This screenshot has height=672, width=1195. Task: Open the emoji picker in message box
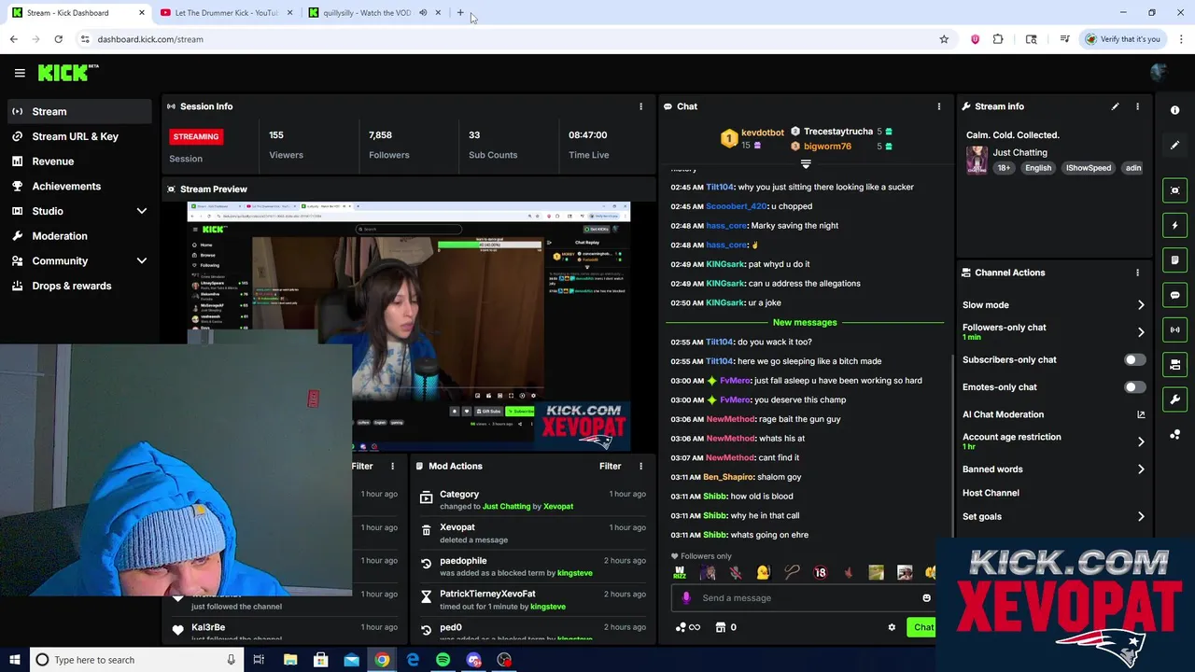point(926,598)
